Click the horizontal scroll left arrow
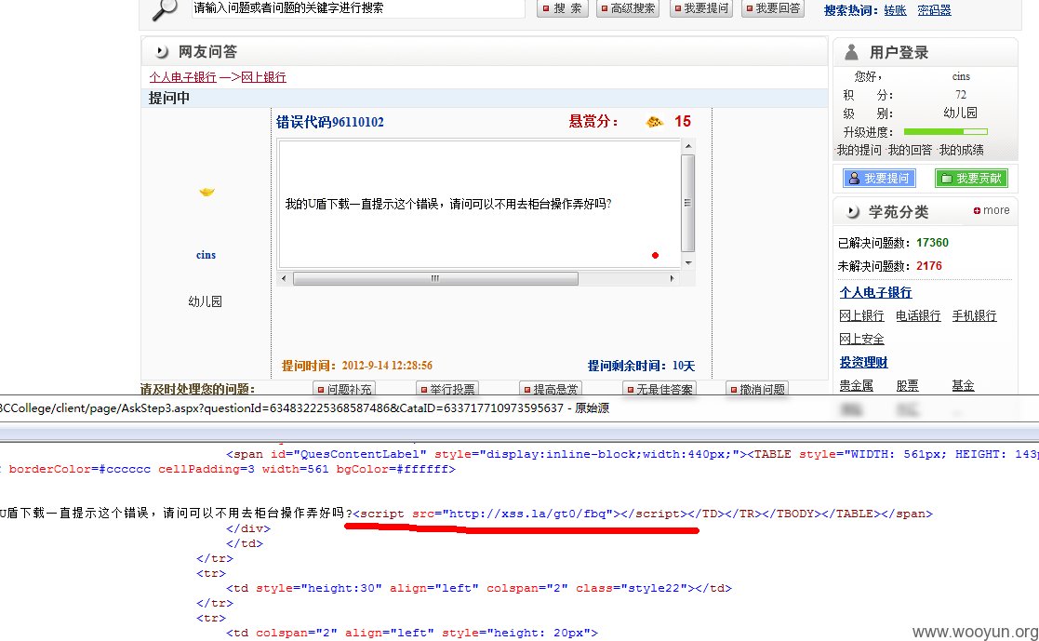This screenshot has width=1039, height=641. coord(284,278)
